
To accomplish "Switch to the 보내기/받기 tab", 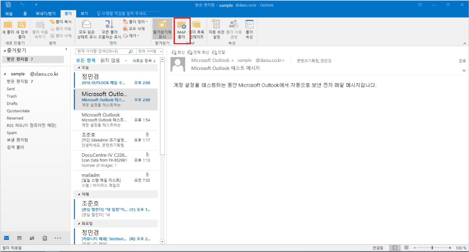I will pos(46,14).
